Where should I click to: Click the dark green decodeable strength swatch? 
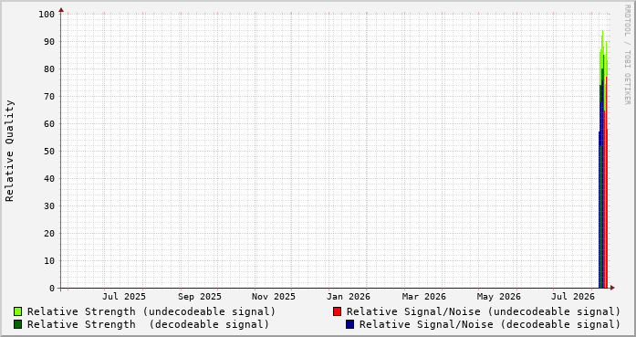[x=18, y=324]
